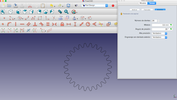Expand the undo history dropdown arrow
Viewport: 177px width, 100px height.
55,6
